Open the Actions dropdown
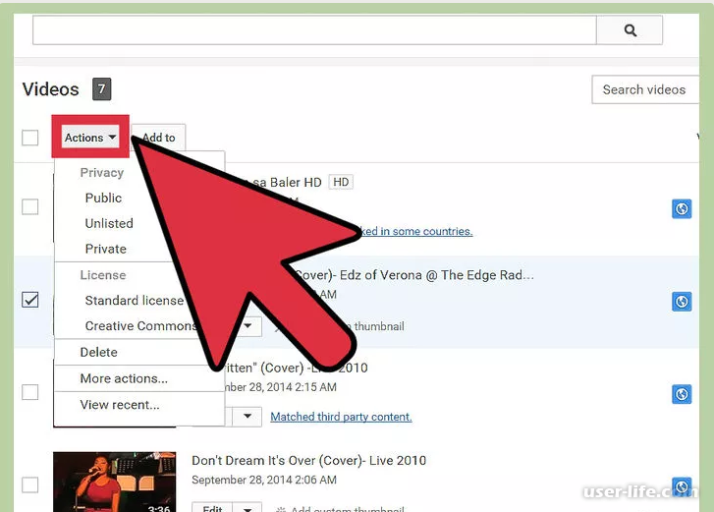This screenshot has height=512, width=714. pyautogui.click(x=90, y=138)
